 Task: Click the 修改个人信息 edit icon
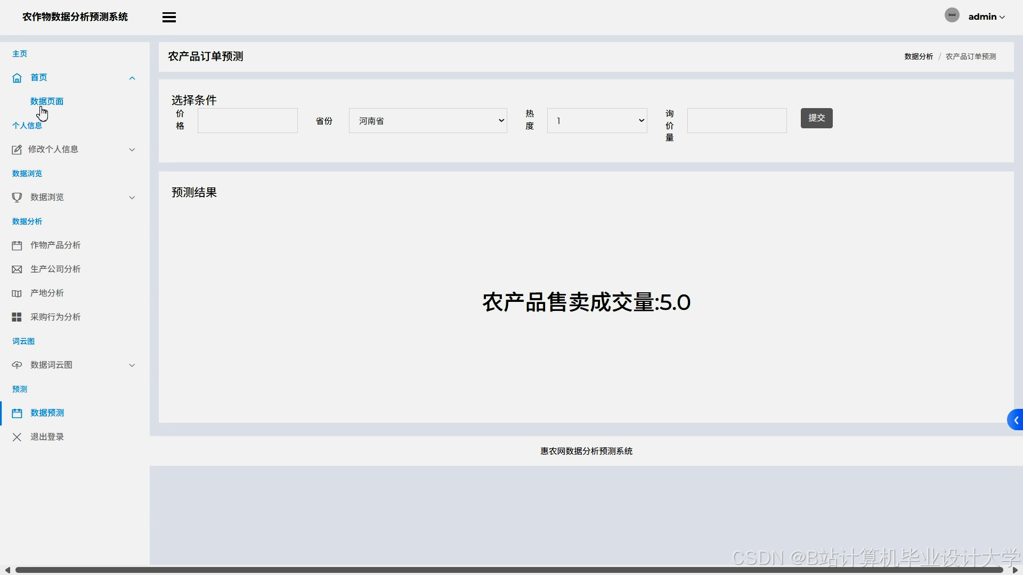tap(17, 150)
